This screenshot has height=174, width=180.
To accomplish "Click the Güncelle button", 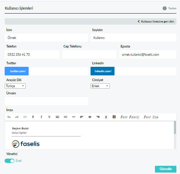I will [166, 169].
